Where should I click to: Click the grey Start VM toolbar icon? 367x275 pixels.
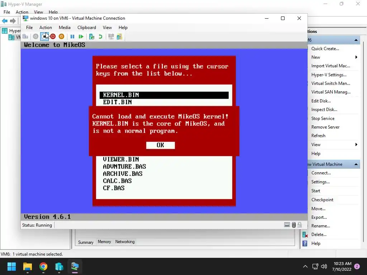coord(35,37)
